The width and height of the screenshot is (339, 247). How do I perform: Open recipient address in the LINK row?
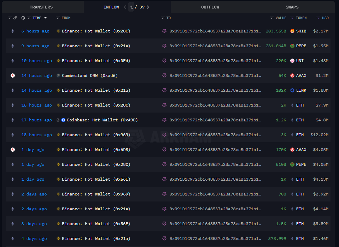point(215,90)
